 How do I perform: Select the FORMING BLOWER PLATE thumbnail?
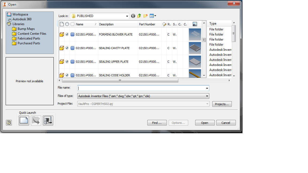195,34
